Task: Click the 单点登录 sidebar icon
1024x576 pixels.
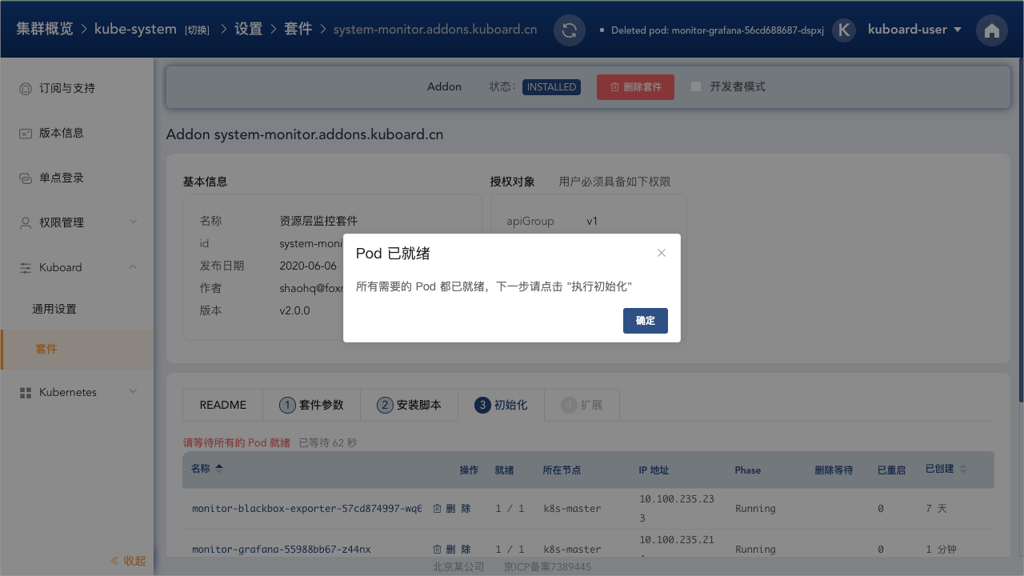Action: pyautogui.click(x=26, y=178)
